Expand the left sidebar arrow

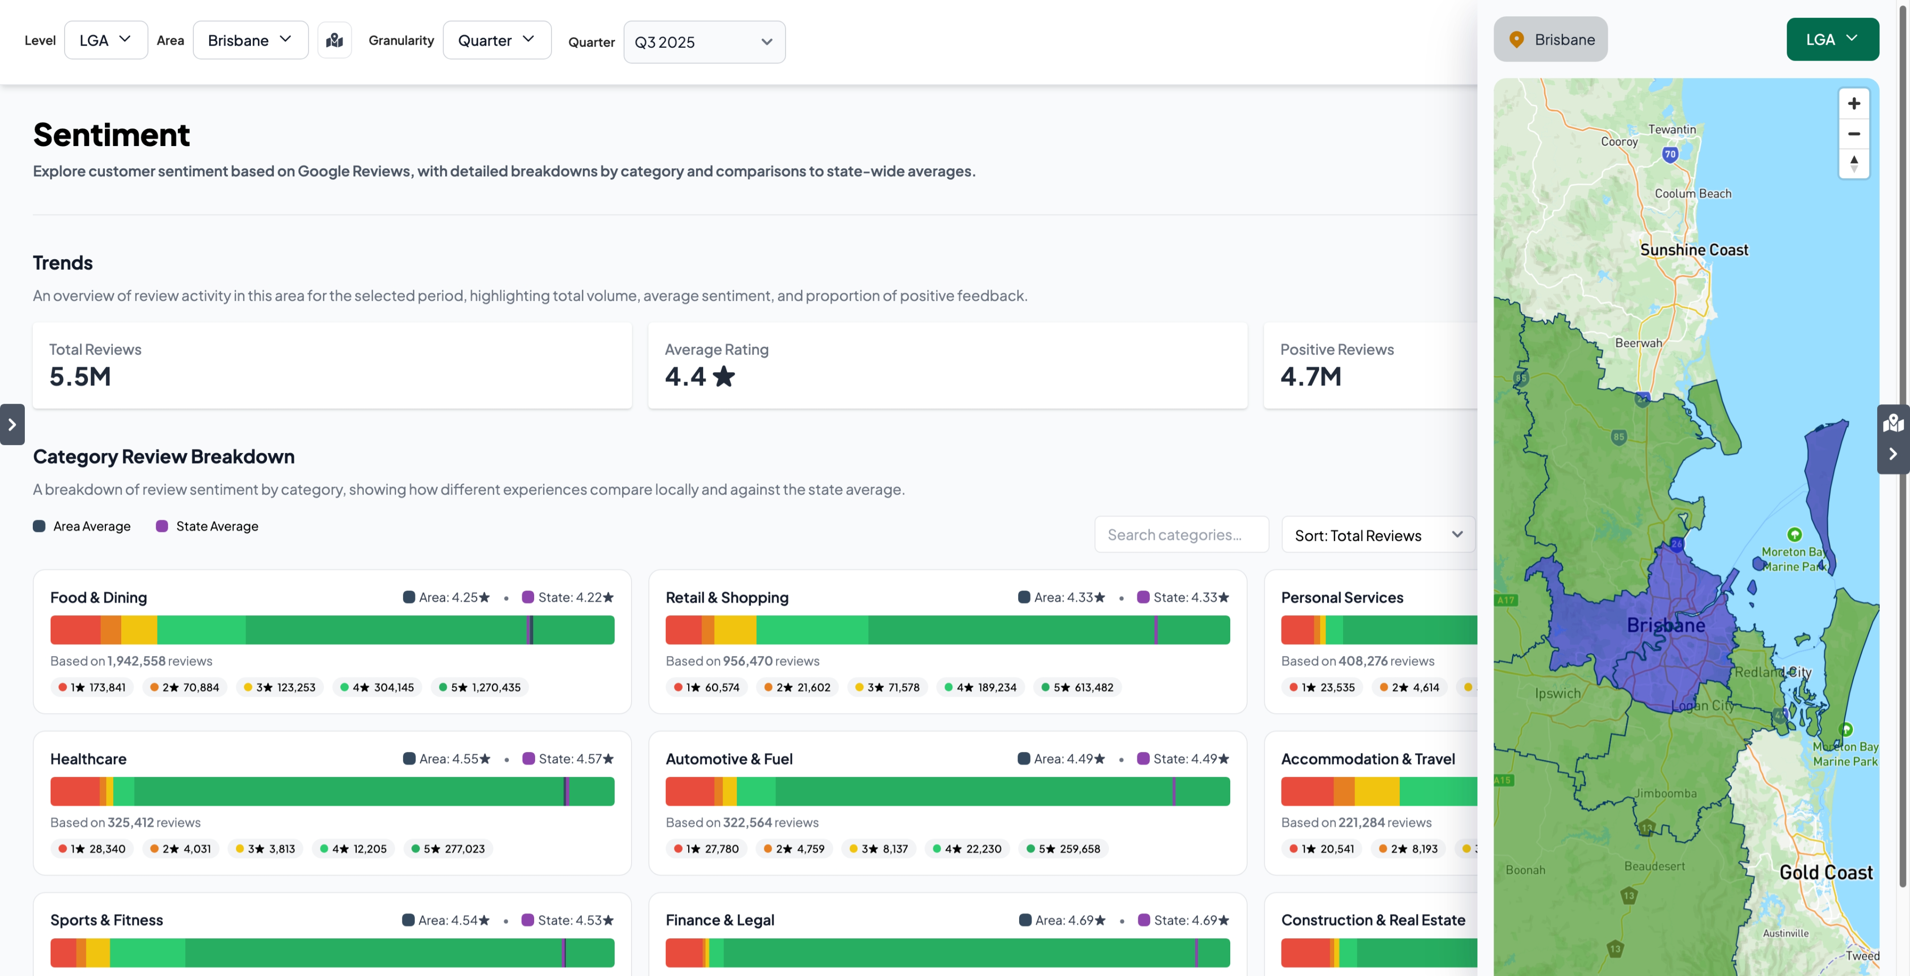(x=12, y=425)
